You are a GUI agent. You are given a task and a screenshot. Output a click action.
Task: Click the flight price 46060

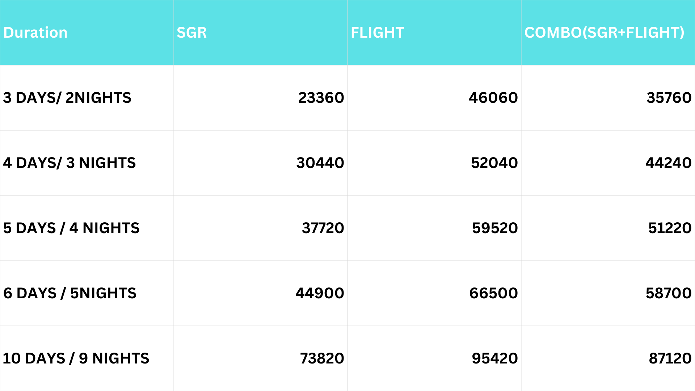pyautogui.click(x=493, y=98)
